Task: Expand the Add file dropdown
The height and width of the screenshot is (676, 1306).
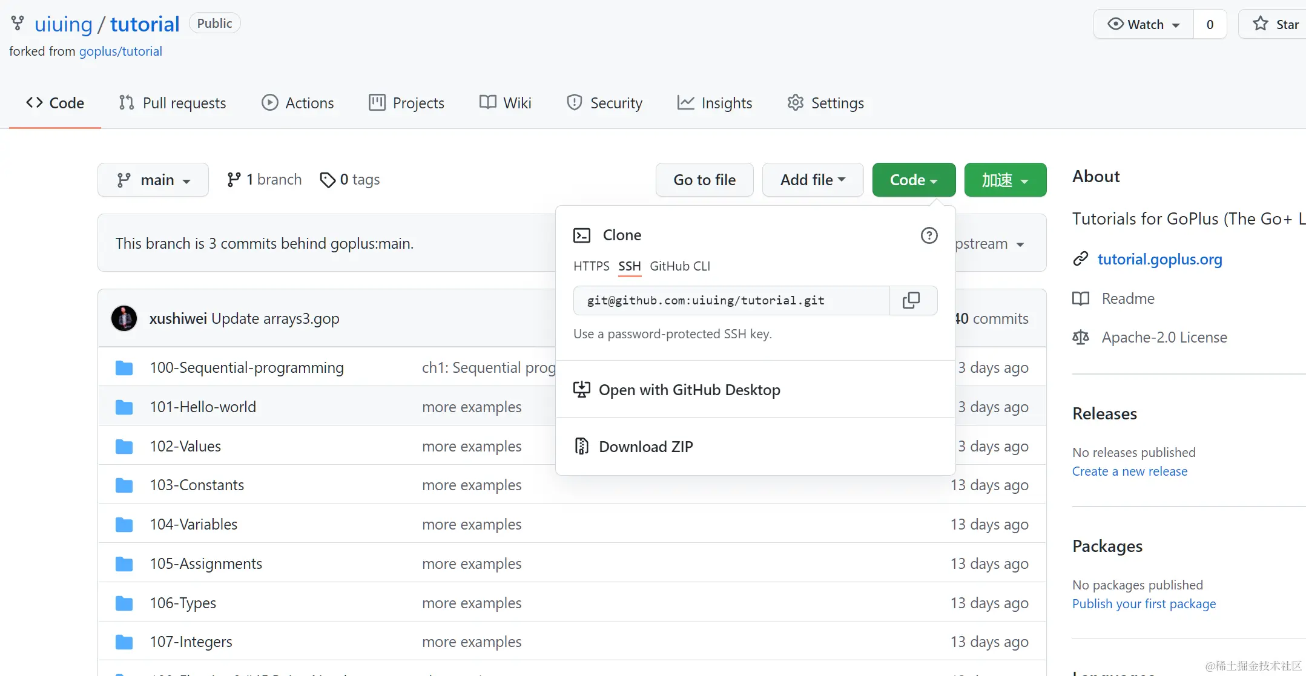Action: coord(813,180)
